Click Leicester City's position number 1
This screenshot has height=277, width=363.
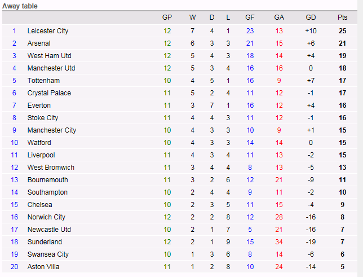click(15, 31)
